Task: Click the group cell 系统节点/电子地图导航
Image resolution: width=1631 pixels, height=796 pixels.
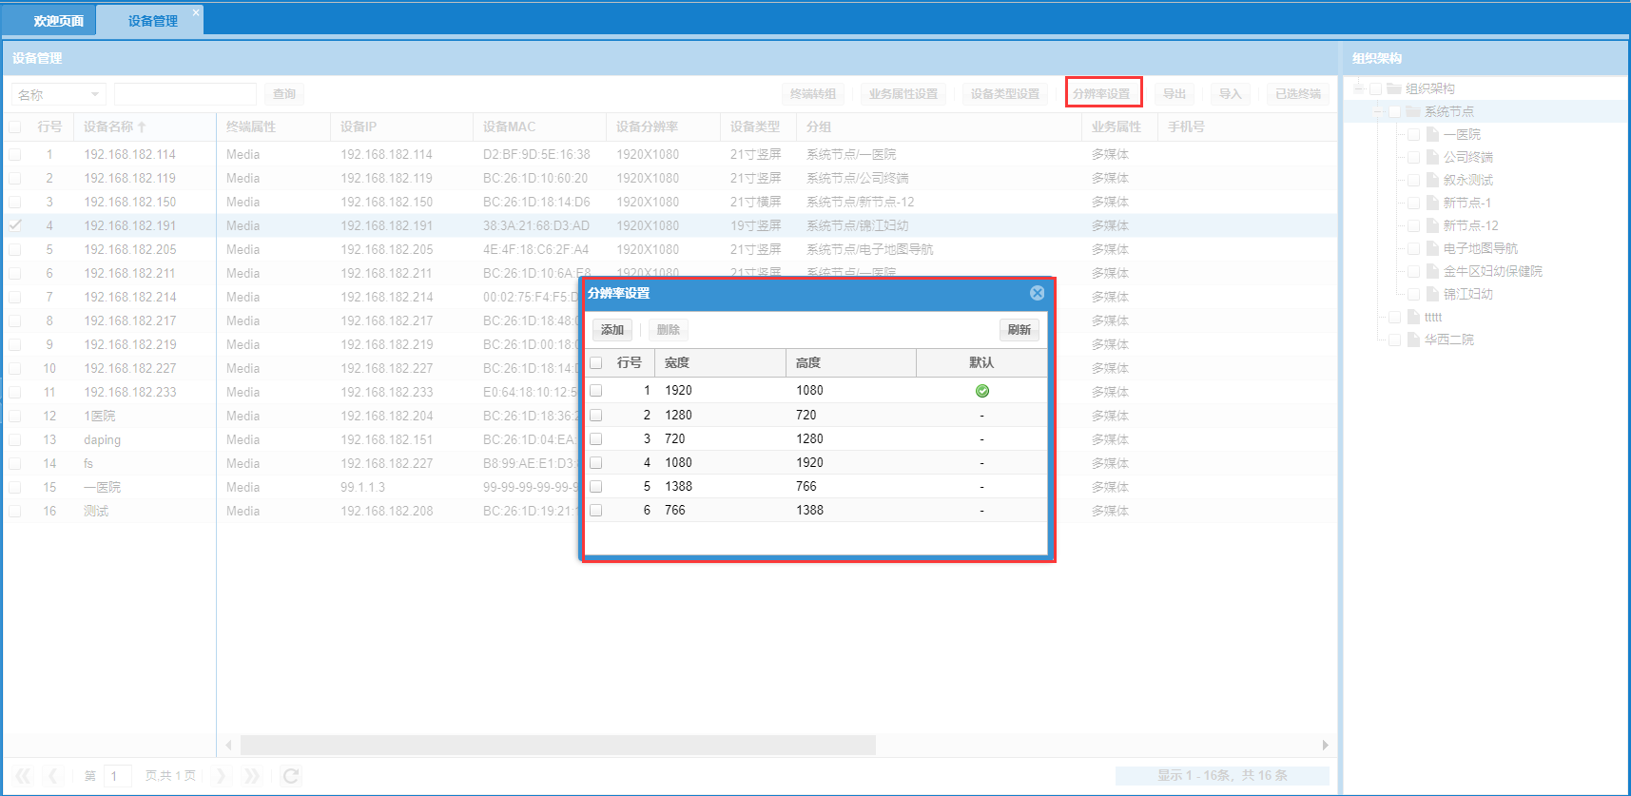Action: tap(869, 249)
